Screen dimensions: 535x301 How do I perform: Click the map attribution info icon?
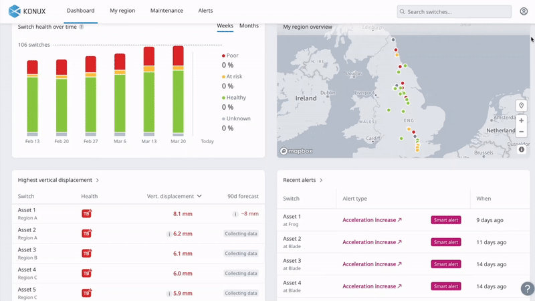click(x=521, y=149)
